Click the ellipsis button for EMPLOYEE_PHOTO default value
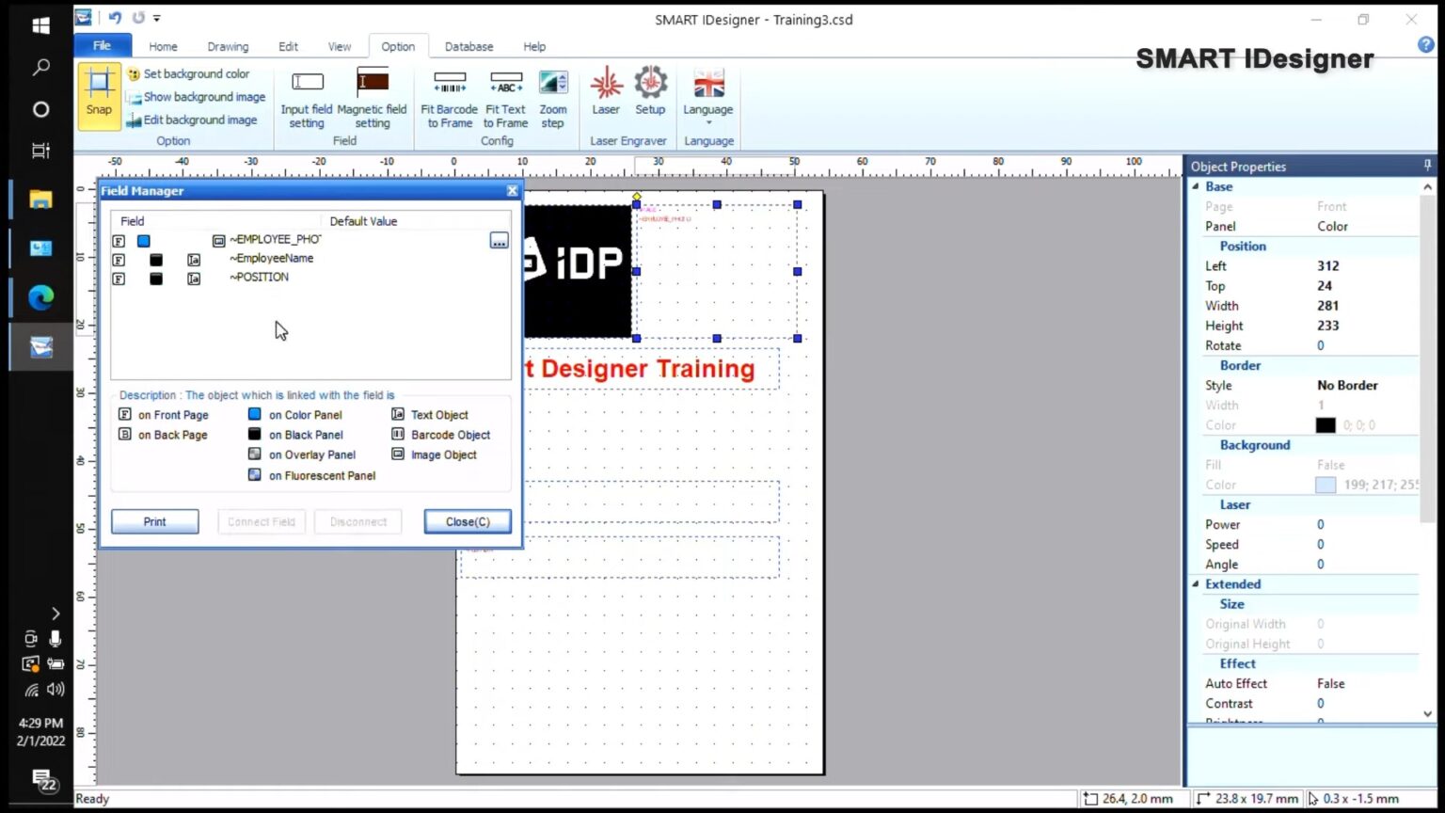The image size is (1445, 813). (x=499, y=241)
